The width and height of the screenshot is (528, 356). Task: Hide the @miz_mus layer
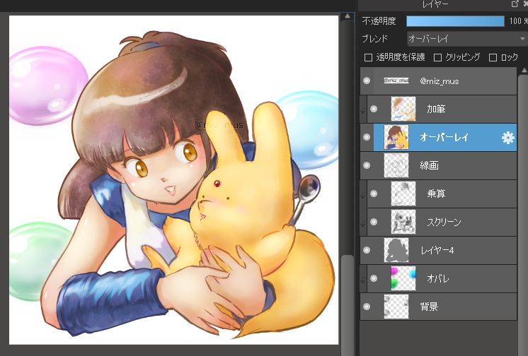[x=367, y=81]
